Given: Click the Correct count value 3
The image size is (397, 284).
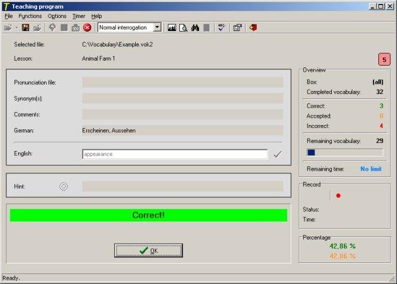Looking at the screenshot, I should 381,106.
